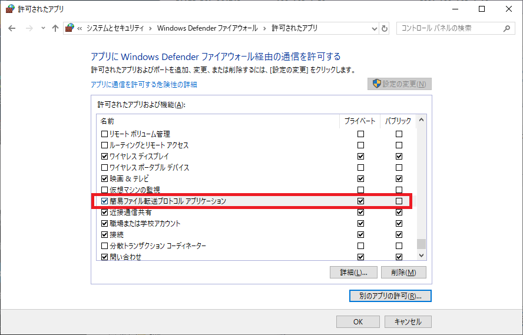Click プライベート column header
523x335 pixels.
pyautogui.click(x=360, y=121)
